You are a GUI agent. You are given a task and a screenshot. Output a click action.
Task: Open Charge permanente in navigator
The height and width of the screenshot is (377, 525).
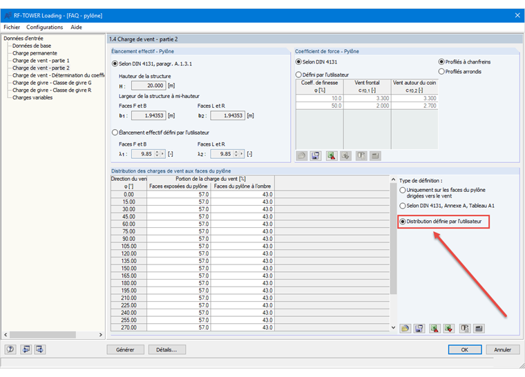point(35,53)
